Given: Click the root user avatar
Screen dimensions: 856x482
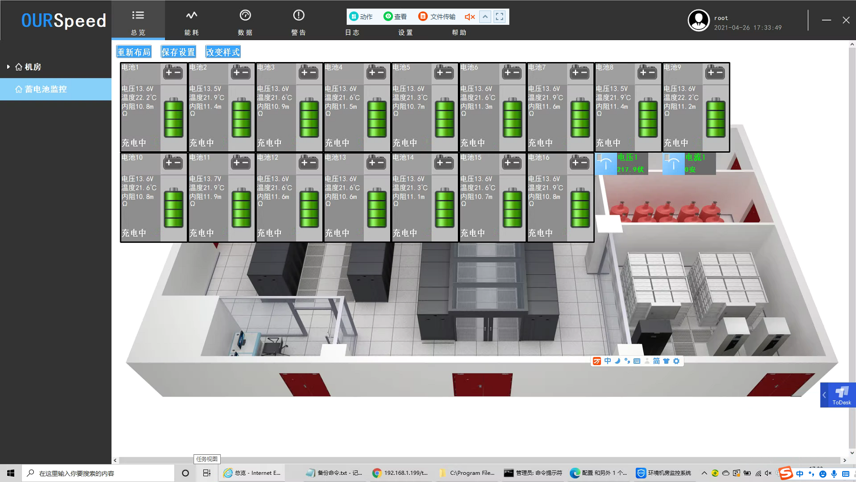Looking at the screenshot, I should click(698, 21).
